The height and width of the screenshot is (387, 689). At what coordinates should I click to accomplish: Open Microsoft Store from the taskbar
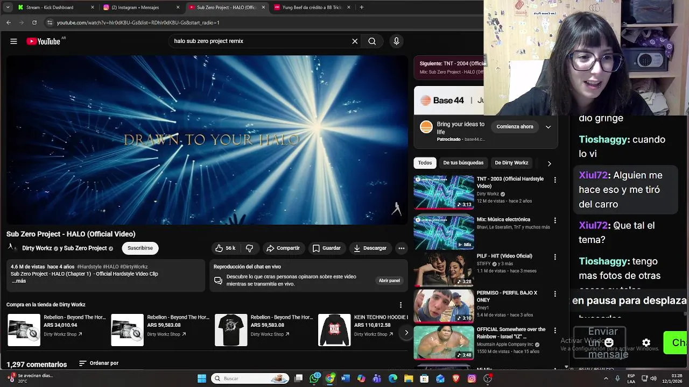(x=424, y=378)
